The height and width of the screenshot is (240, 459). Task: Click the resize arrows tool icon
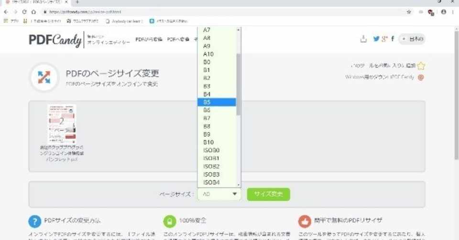click(x=44, y=77)
